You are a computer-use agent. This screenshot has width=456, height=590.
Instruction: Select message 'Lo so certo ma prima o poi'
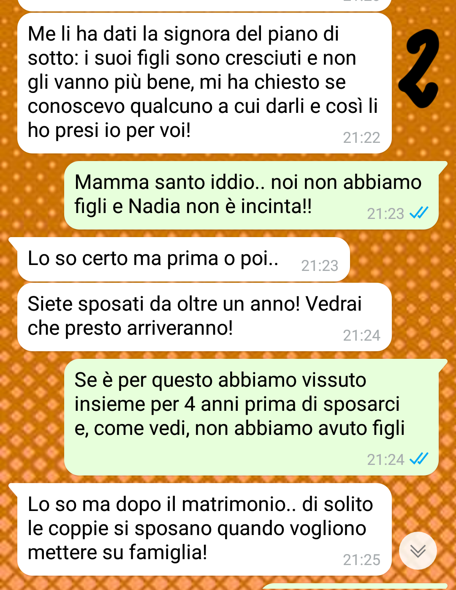coord(183,259)
